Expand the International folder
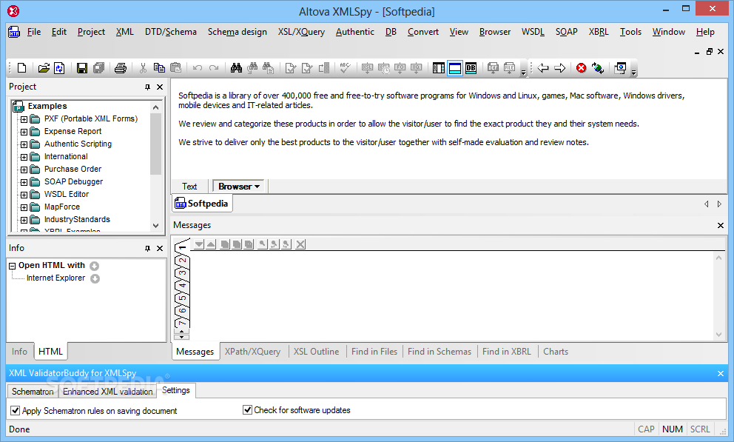The width and height of the screenshot is (734, 442). tap(24, 157)
